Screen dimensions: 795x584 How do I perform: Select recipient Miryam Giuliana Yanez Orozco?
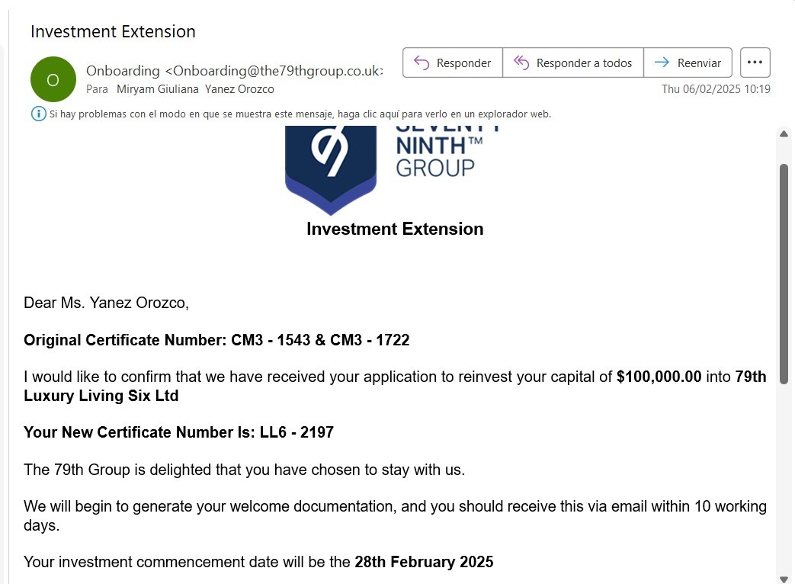coord(195,89)
